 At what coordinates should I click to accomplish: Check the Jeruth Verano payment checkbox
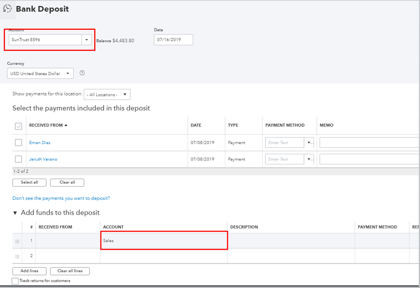18,159
